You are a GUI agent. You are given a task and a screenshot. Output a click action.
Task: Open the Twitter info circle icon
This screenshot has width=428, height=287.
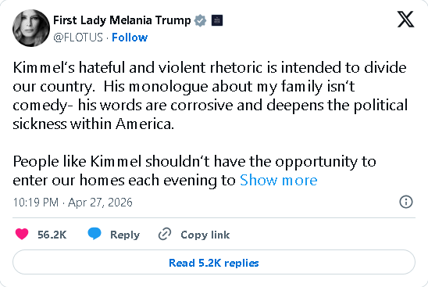tap(406, 202)
